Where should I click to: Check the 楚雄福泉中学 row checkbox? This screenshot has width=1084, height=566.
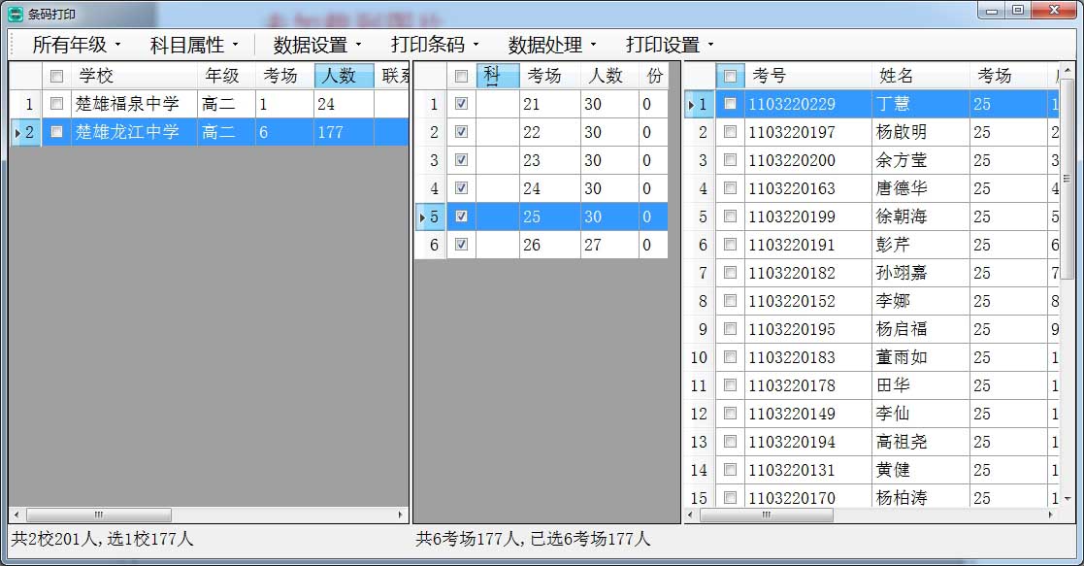click(56, 104)
